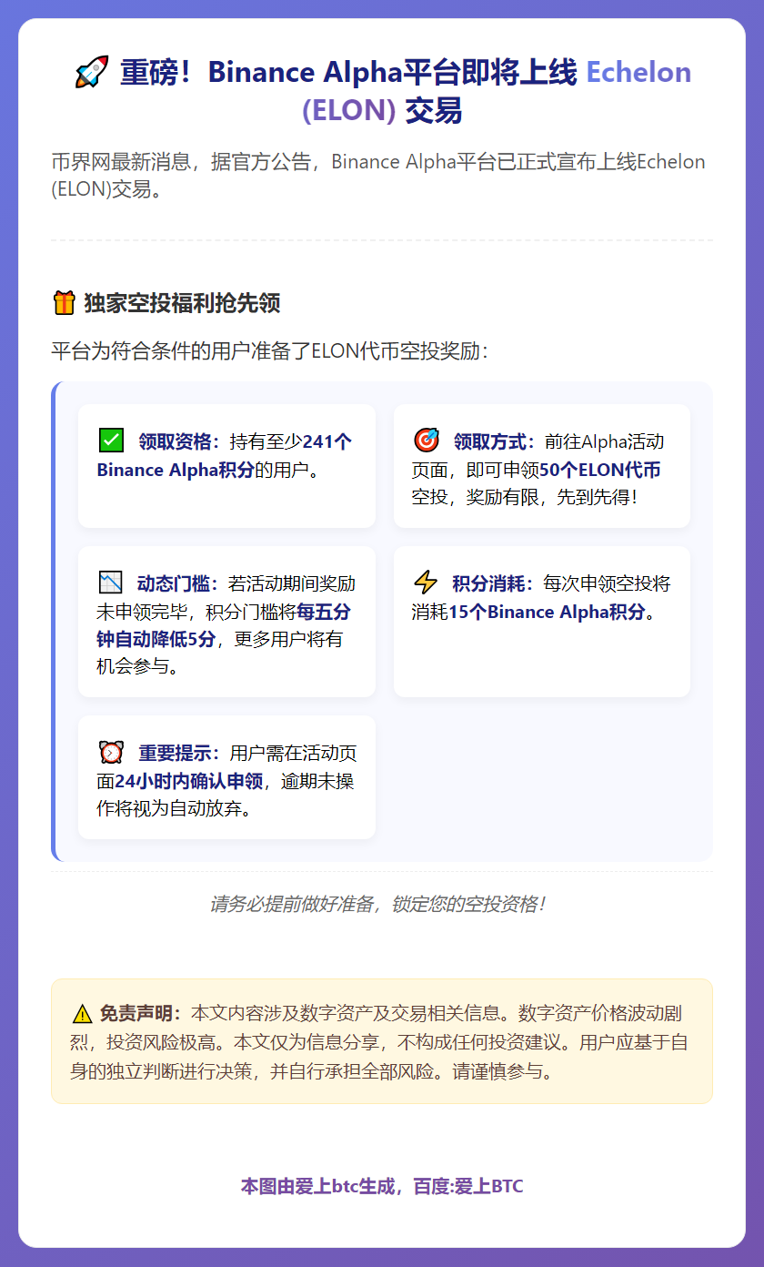Click the rocket emoji in the headline
This screenshot has height=1267, width=764.
point(91,72)
